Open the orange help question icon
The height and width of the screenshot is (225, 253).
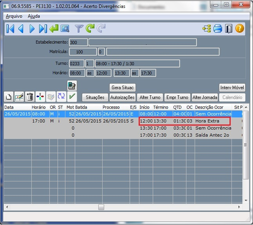pyautogui.click(x=240, y=29)
